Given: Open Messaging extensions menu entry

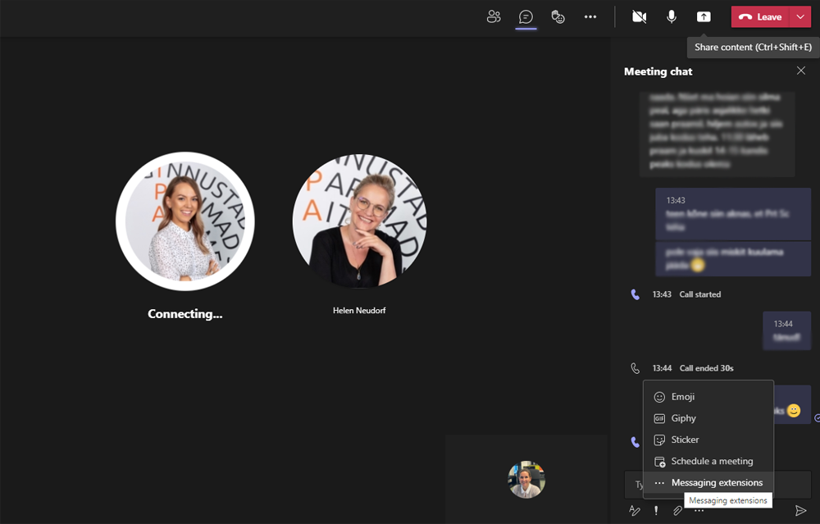Looking at the screenshot, I should [708, 483].
